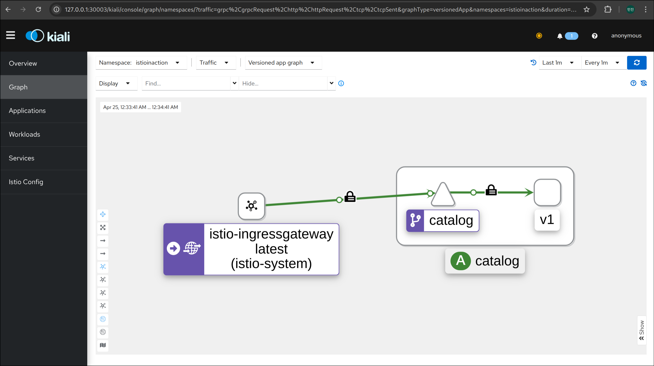
Task: Select the istio-ingressgateway workload node
Action: [251, 206]
